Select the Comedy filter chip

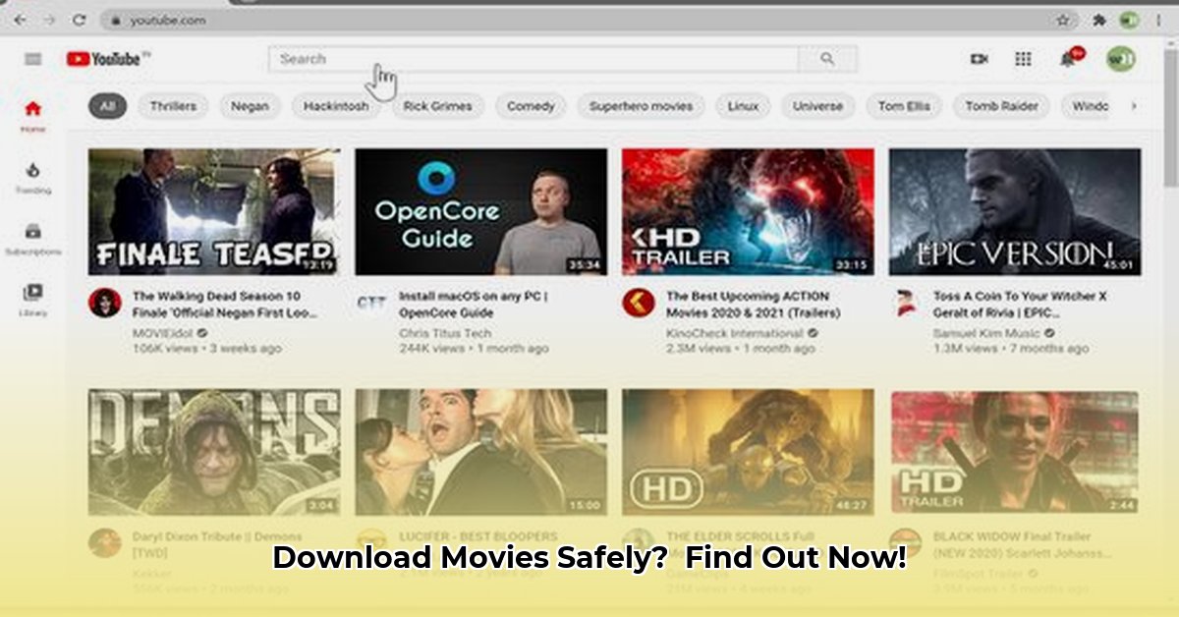pyautogui.click(x=531, y=106)
